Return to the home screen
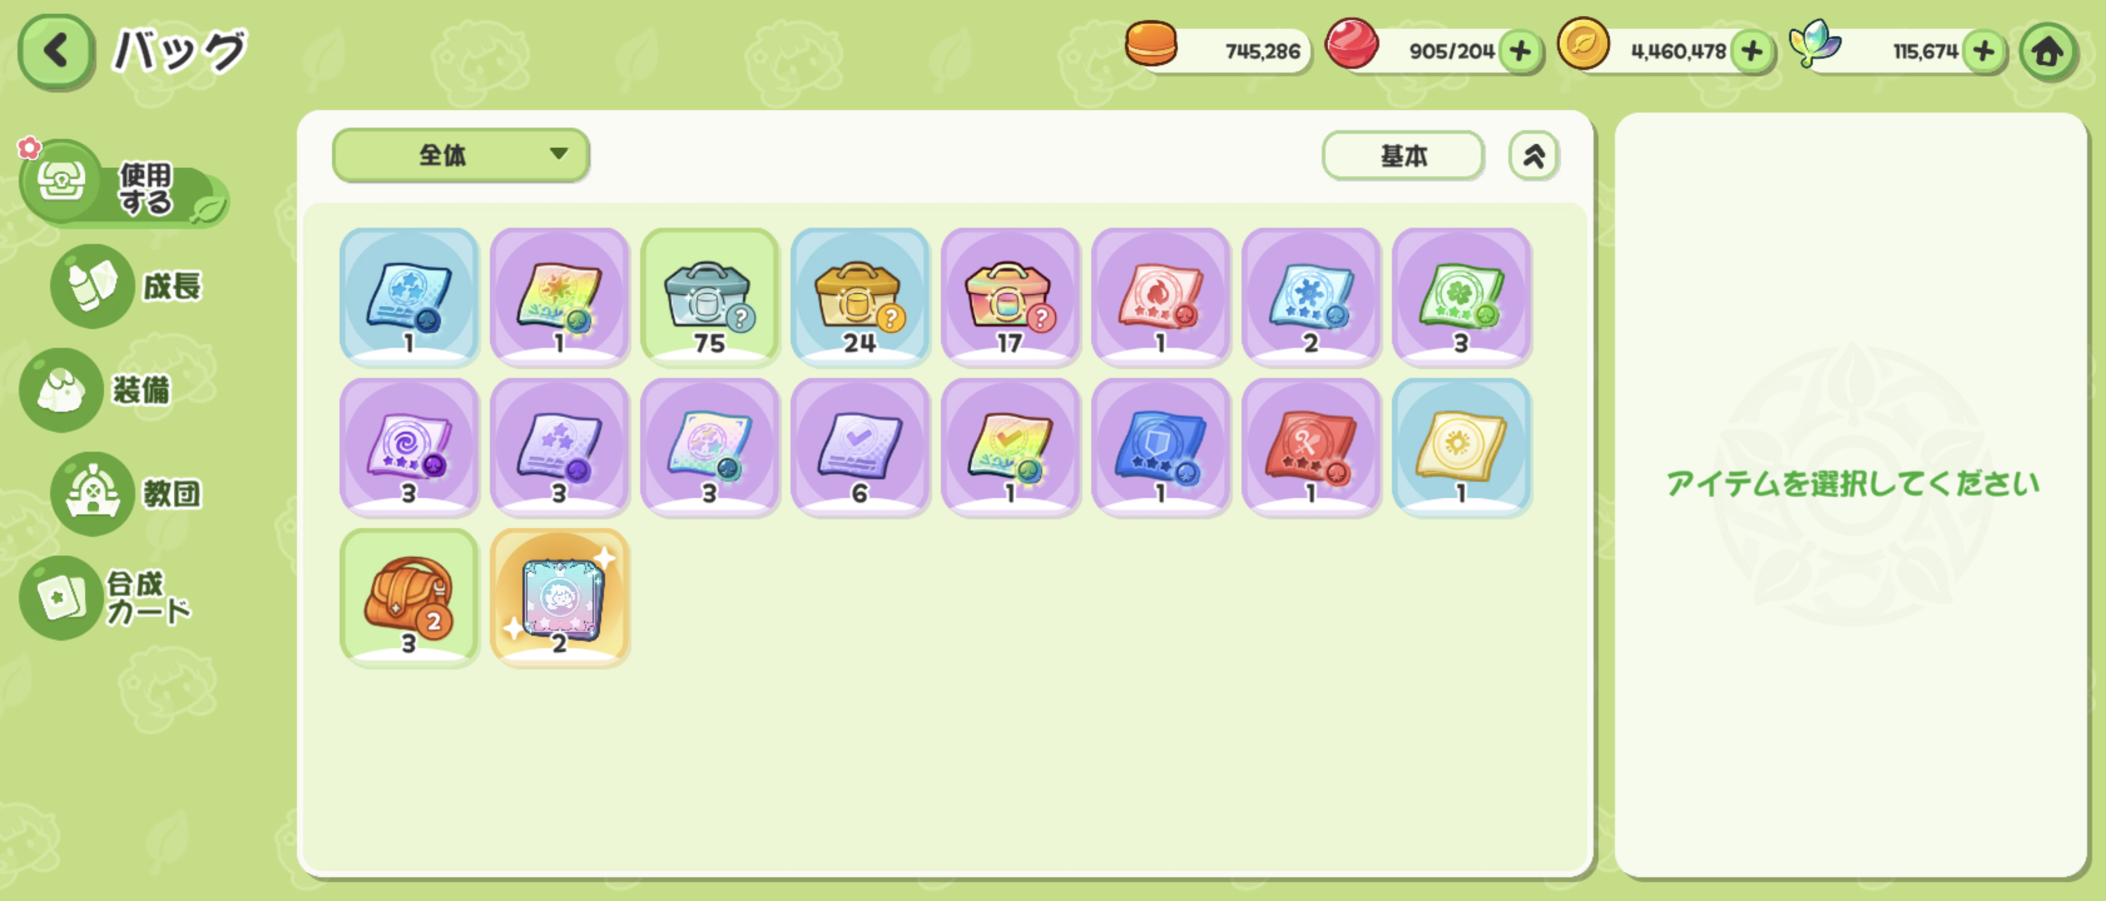 click(x=2048, y=52)
